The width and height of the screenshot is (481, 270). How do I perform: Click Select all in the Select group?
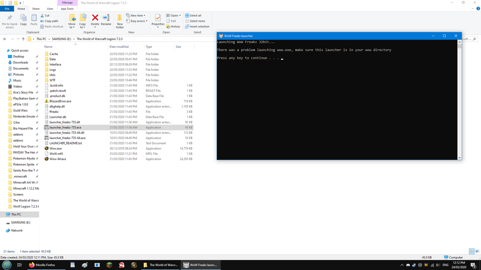193,16
